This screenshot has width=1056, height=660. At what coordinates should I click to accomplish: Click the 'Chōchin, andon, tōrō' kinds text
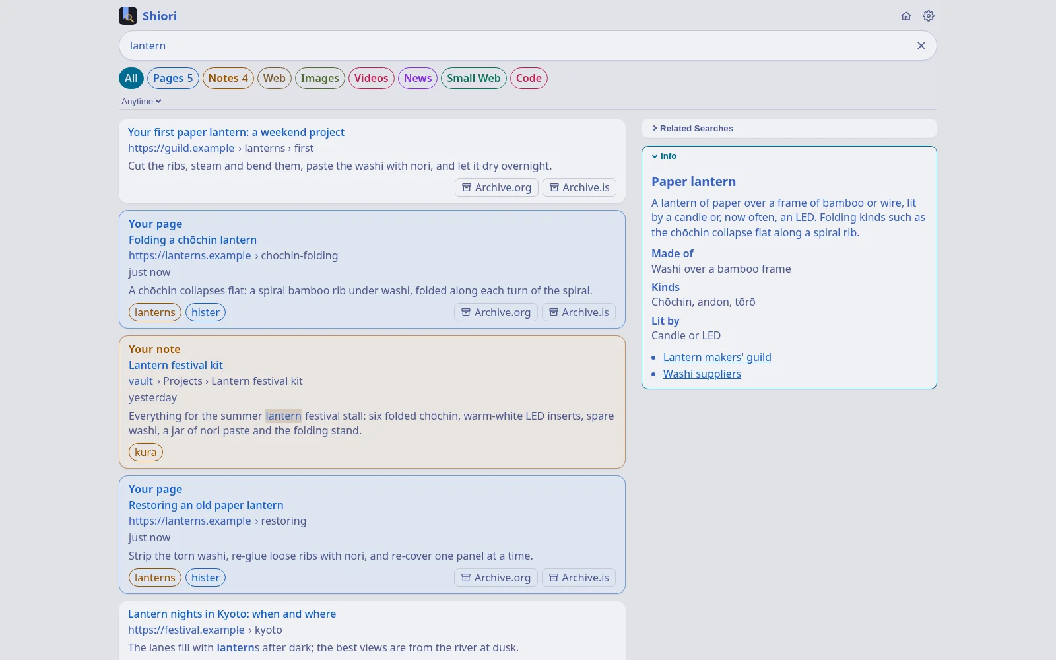[704, 302]
